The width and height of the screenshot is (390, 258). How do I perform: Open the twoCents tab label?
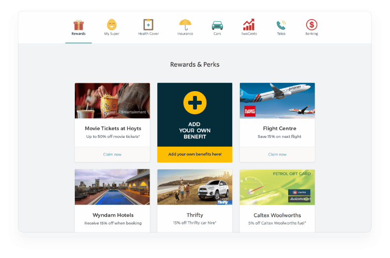[249, 34]
